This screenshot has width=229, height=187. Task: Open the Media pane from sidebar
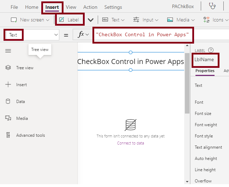click(22, 118)
